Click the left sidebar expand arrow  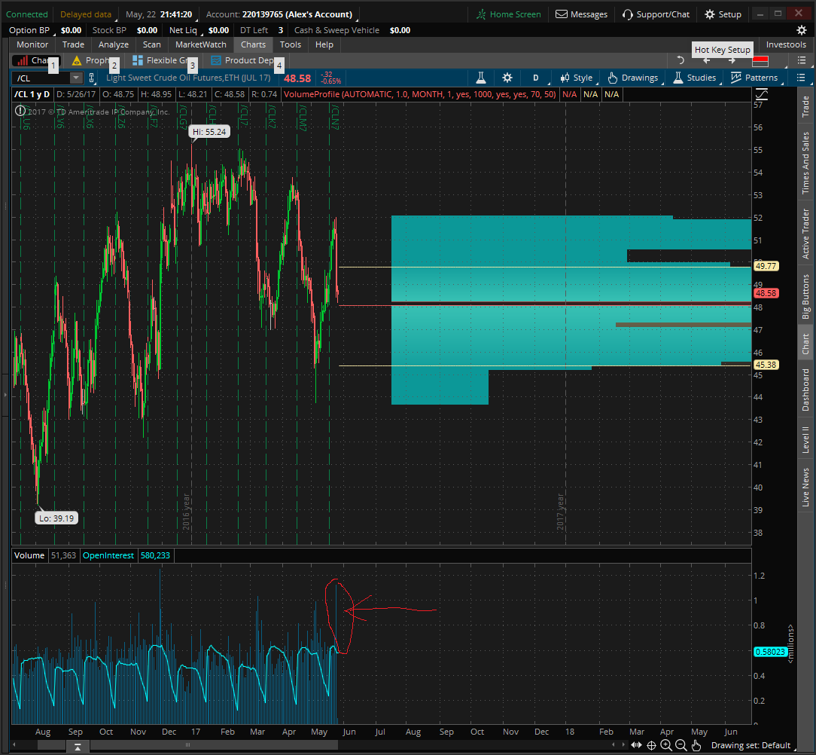(5, 395)
